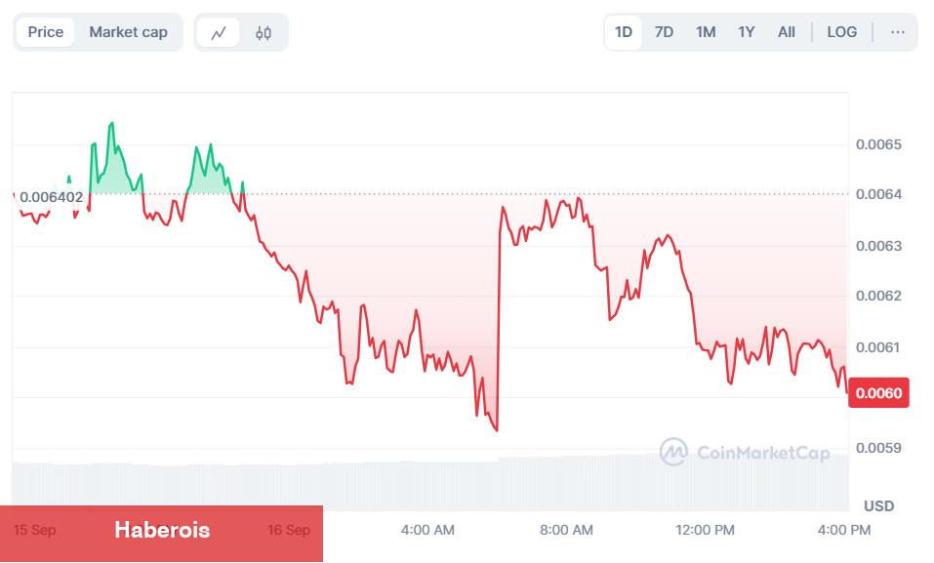
Task: Click the 0.0065 price axis label
Action: [878, 144]
